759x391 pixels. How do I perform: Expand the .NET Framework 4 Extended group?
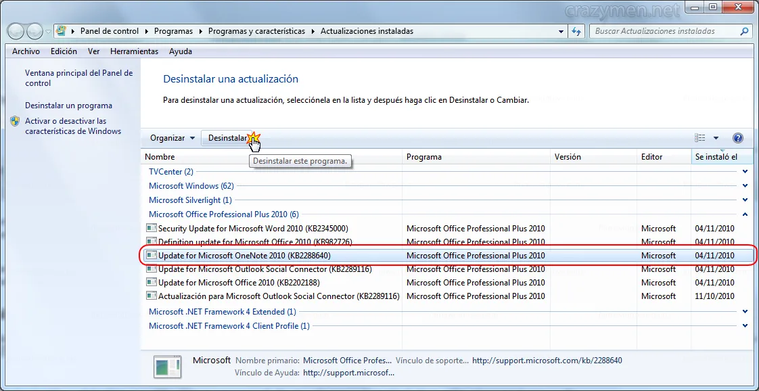tap(745, 312)
